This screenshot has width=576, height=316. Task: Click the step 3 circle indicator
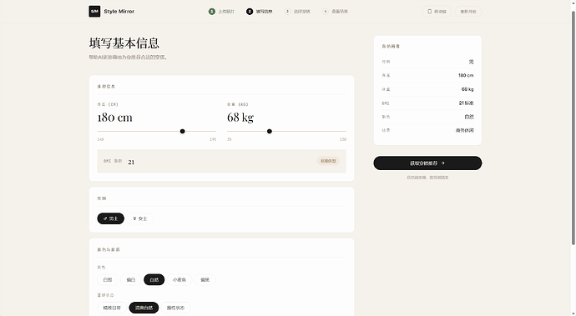click(x=287, y=12)
